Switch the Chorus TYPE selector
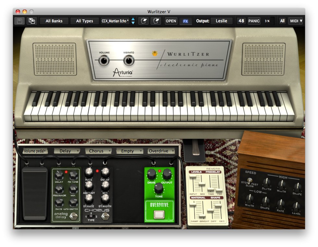Image resolution: width=318 pixels, height=247 pixels. point(91,217)
